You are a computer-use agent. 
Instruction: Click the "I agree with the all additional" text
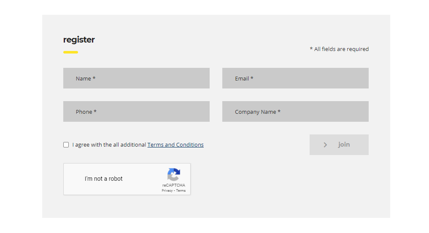109,145
